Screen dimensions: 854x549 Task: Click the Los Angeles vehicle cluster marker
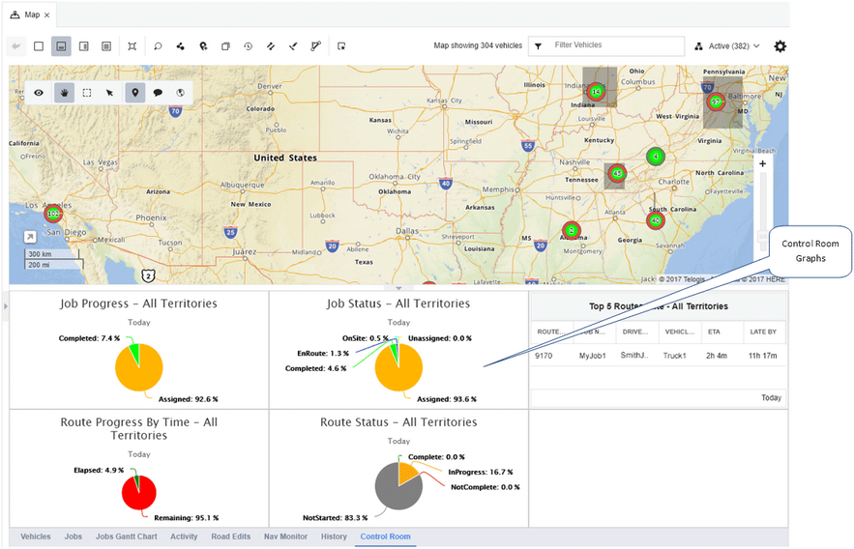click(x=53, y=214)
